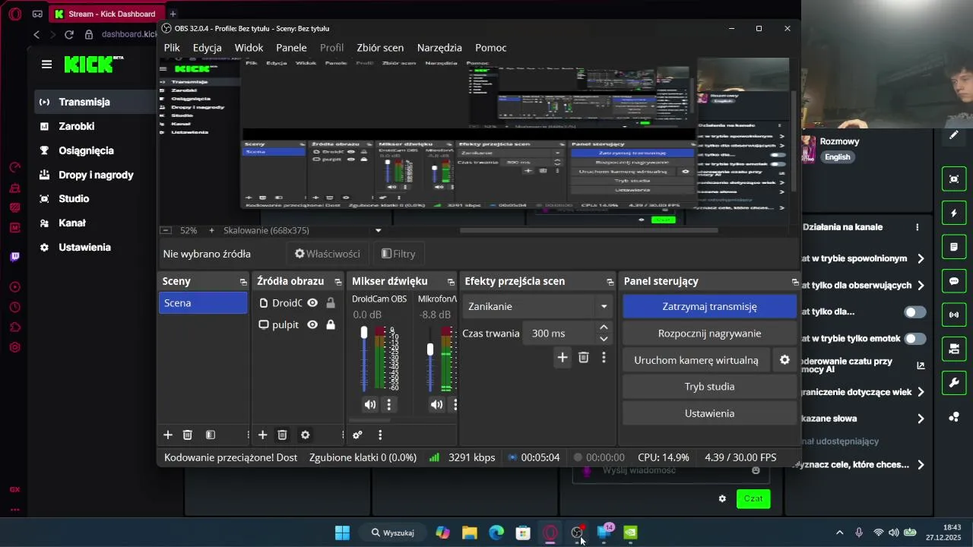Image resolution: width=973 pixels, height=547 pixels.
Task: Expand followers-only chat option in Kick
Action: 921,286
